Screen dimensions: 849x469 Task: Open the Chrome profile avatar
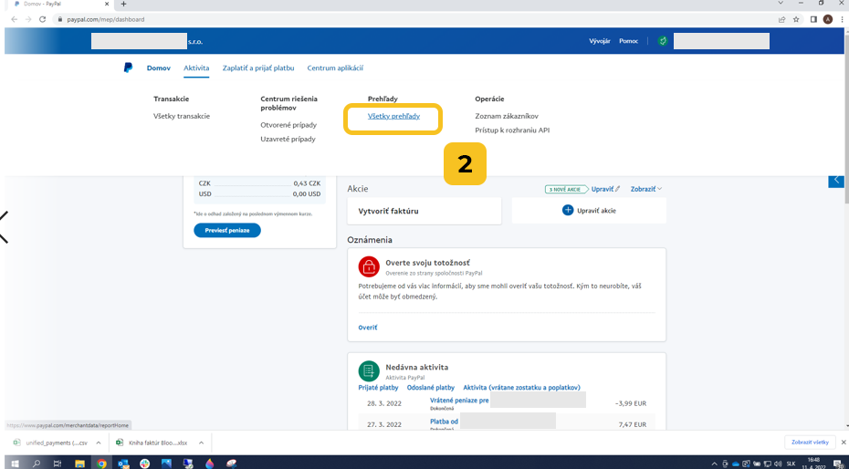828,19
